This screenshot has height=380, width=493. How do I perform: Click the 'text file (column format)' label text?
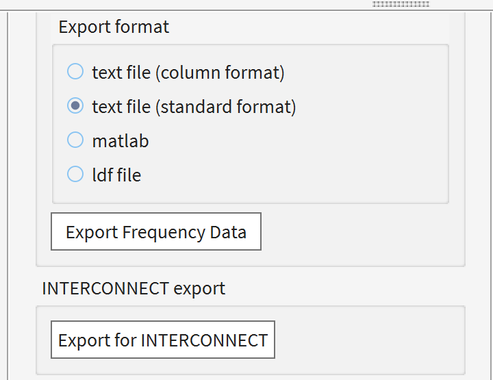[188, 72]
